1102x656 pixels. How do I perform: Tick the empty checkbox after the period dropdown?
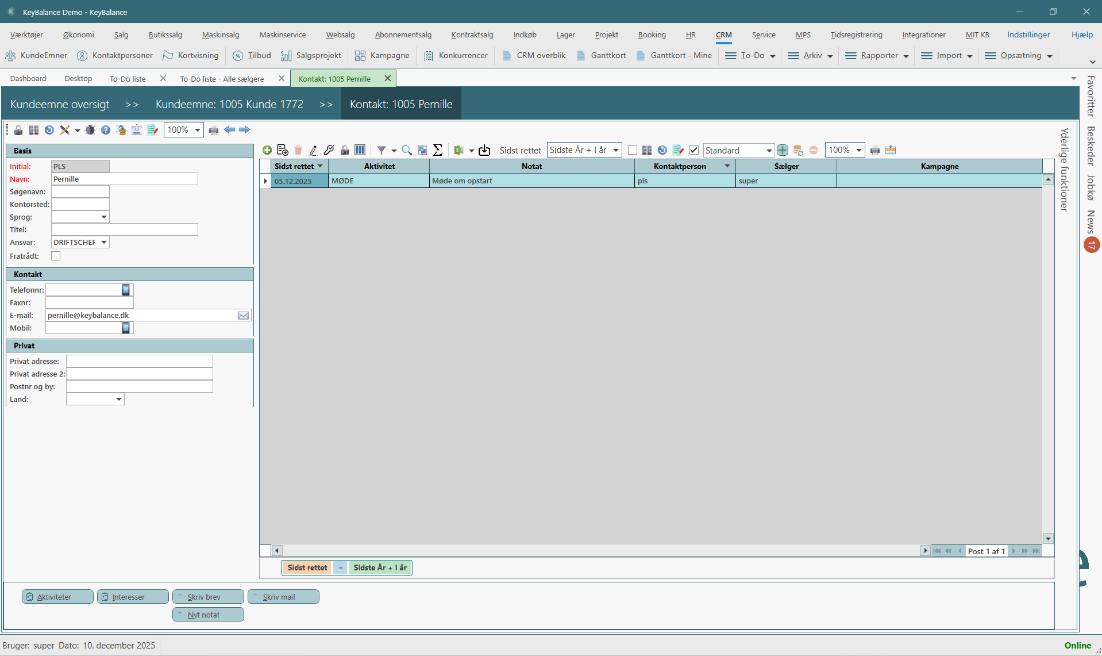click(633, 150)
